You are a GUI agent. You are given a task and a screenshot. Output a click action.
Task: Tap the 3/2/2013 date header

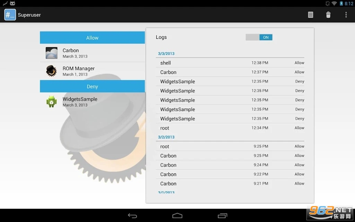(x=166, y=137)
